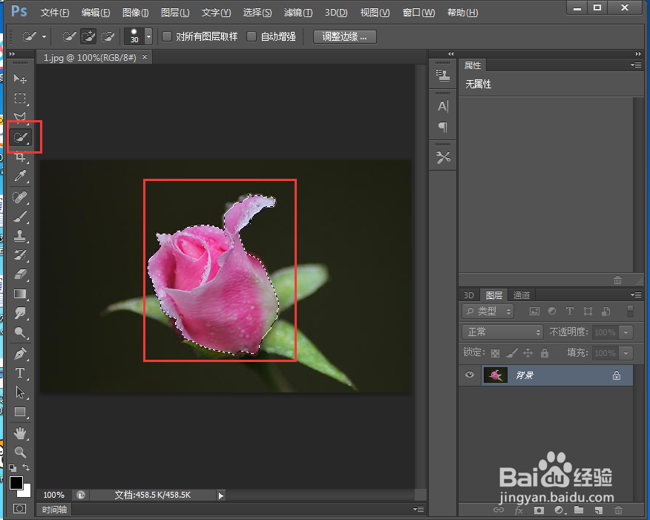
Task: Open the brush size picker dropdown
Action: (x=148, y=36)
